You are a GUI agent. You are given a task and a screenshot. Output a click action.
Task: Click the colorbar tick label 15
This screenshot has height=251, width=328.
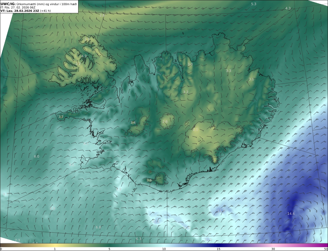click(x=219, y=249)
